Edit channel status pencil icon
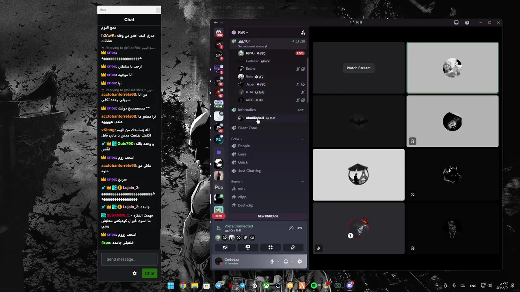Screen dimensions: 520x292 266,46
